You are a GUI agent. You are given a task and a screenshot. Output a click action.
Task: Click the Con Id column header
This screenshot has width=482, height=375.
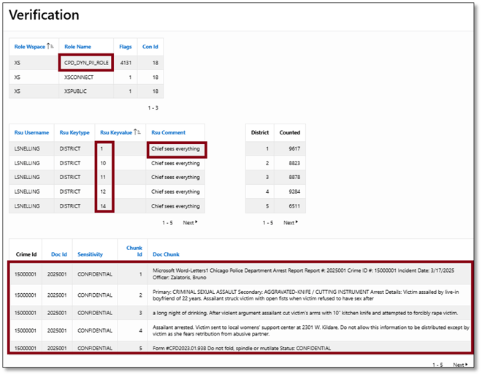pos(150,47)
